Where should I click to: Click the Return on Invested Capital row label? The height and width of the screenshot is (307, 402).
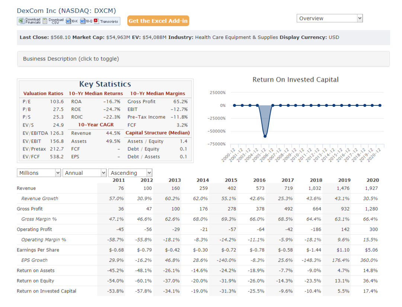coord(47,291)
